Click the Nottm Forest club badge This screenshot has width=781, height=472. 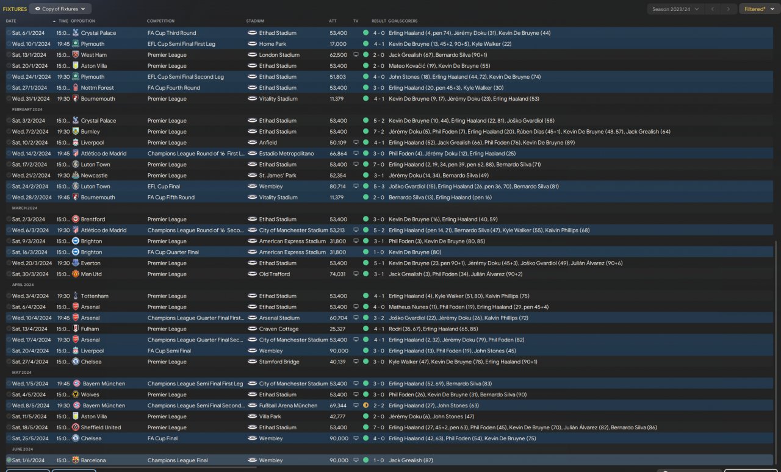(76, 88)
